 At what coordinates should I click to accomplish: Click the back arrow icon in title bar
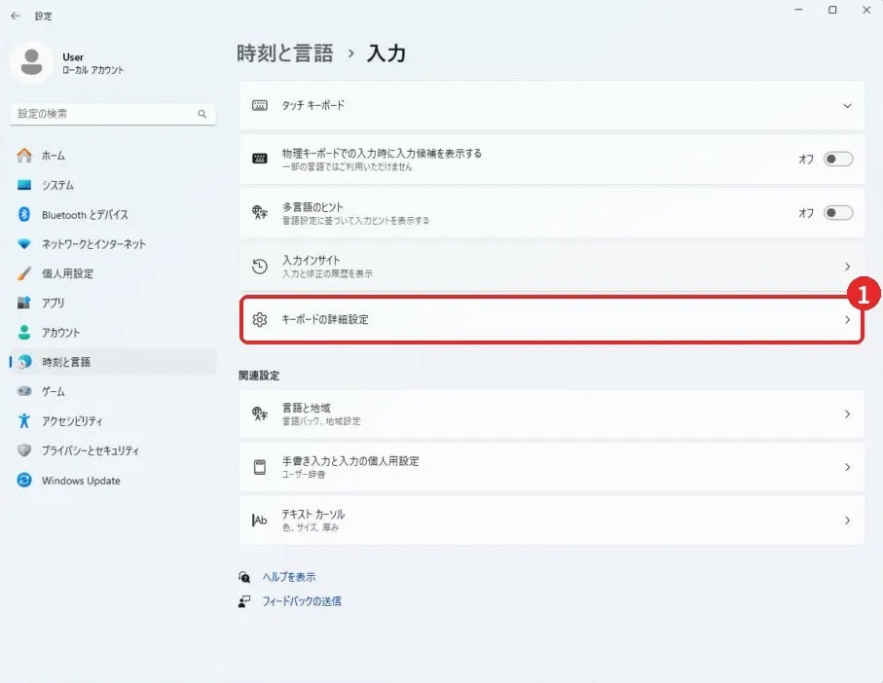(16, 16)
